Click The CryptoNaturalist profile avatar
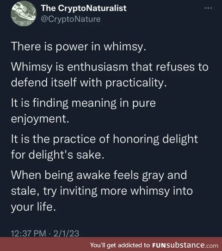 point(24,14)
